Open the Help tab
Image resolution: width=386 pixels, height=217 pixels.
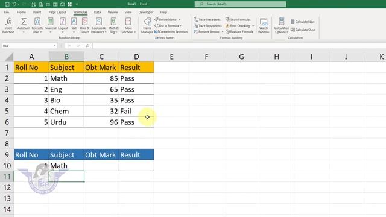tap(163, 12)
